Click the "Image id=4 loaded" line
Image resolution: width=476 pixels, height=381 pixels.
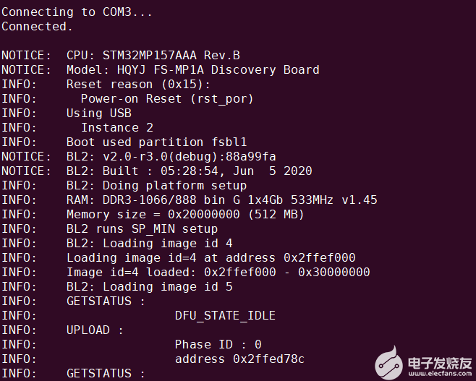(218, 272)
